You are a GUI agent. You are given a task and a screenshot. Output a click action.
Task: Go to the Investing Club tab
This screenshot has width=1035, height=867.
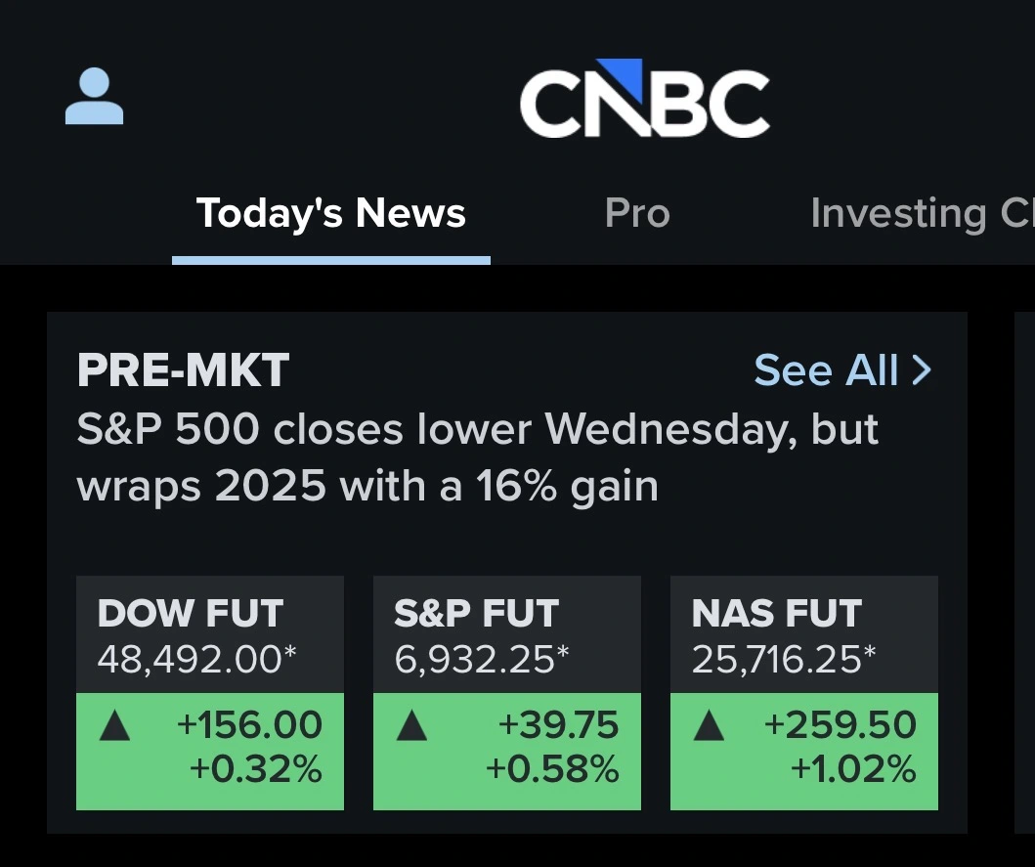[x=919, y=213]
